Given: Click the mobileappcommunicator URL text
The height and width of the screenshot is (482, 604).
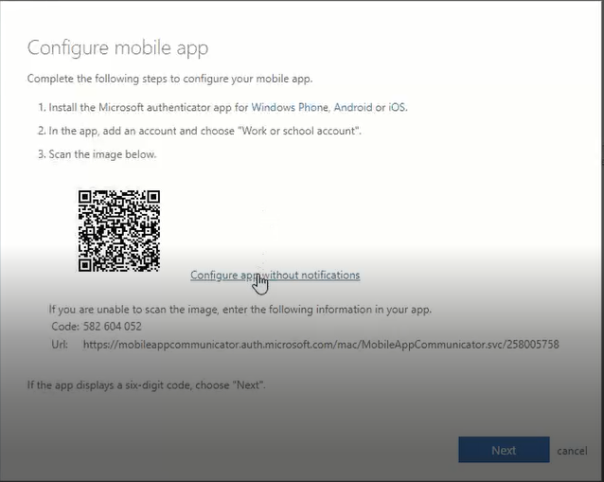Looking at the screenshot, I should click(321, 344).
